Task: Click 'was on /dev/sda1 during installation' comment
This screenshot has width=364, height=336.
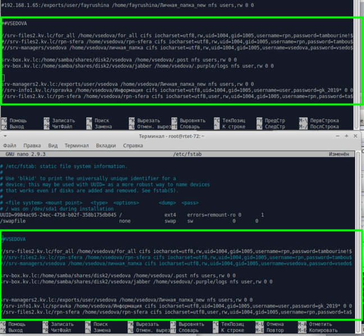Action: (x=57, y=208)
